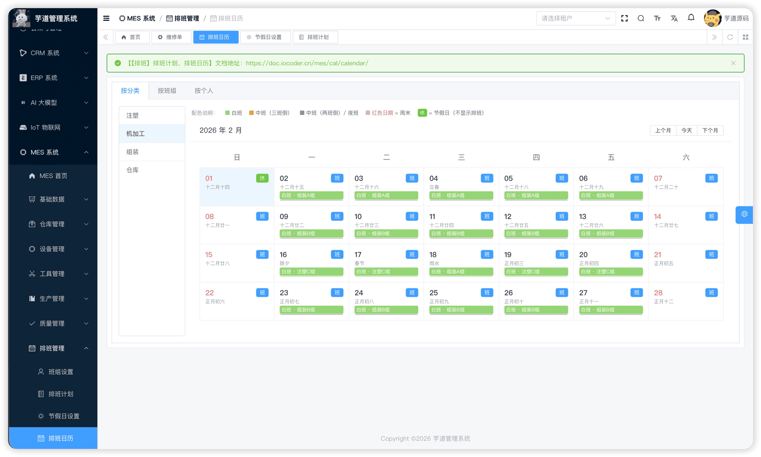Select 组装 in the category list
761x457 pixels.
[133, 152]
